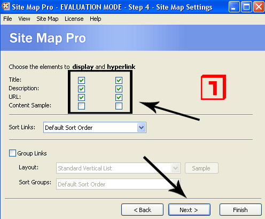The image size is (265, 219).
Task: Click the Sample button
Action: 201,168
